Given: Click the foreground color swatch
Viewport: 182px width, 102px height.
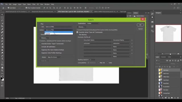Looking at the screenshot, I should [x=1, y=78].
